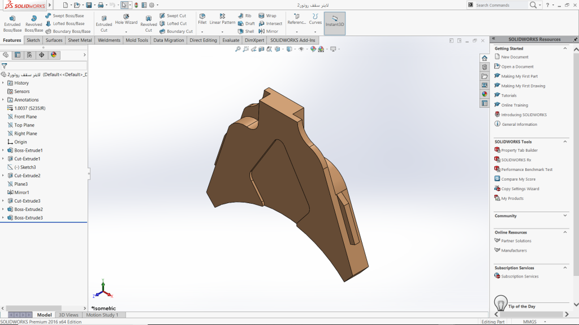
Task: Activate the Fillet tool
Action: tap(202, 19)
